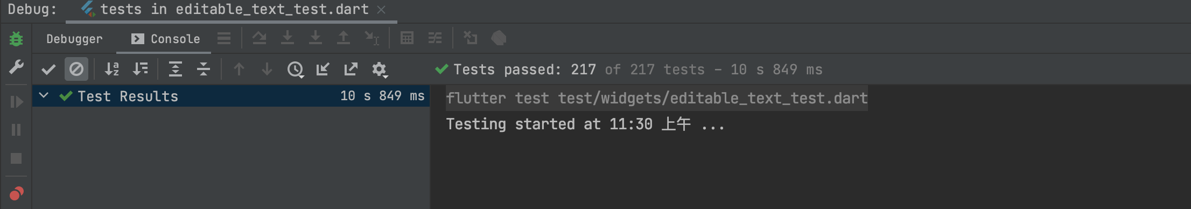Collapse all test results
This screenshot has width=1191, height=209.
coord(204,69)
